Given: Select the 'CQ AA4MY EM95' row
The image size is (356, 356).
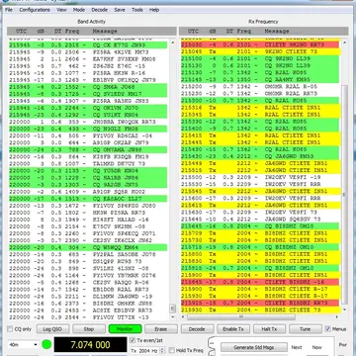Looking at the screenshot, I should tap(260, 79).
